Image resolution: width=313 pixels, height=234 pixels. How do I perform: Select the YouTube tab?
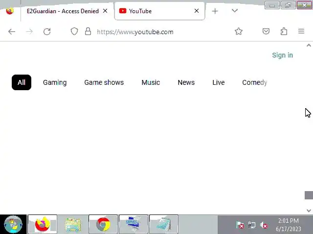pos(159,11)
